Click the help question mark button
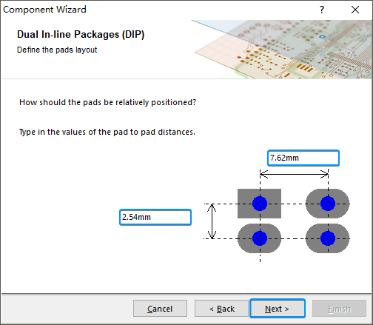The height and width of the screenshot is (325, 373). pyautogui.click(x=322, y=10)
